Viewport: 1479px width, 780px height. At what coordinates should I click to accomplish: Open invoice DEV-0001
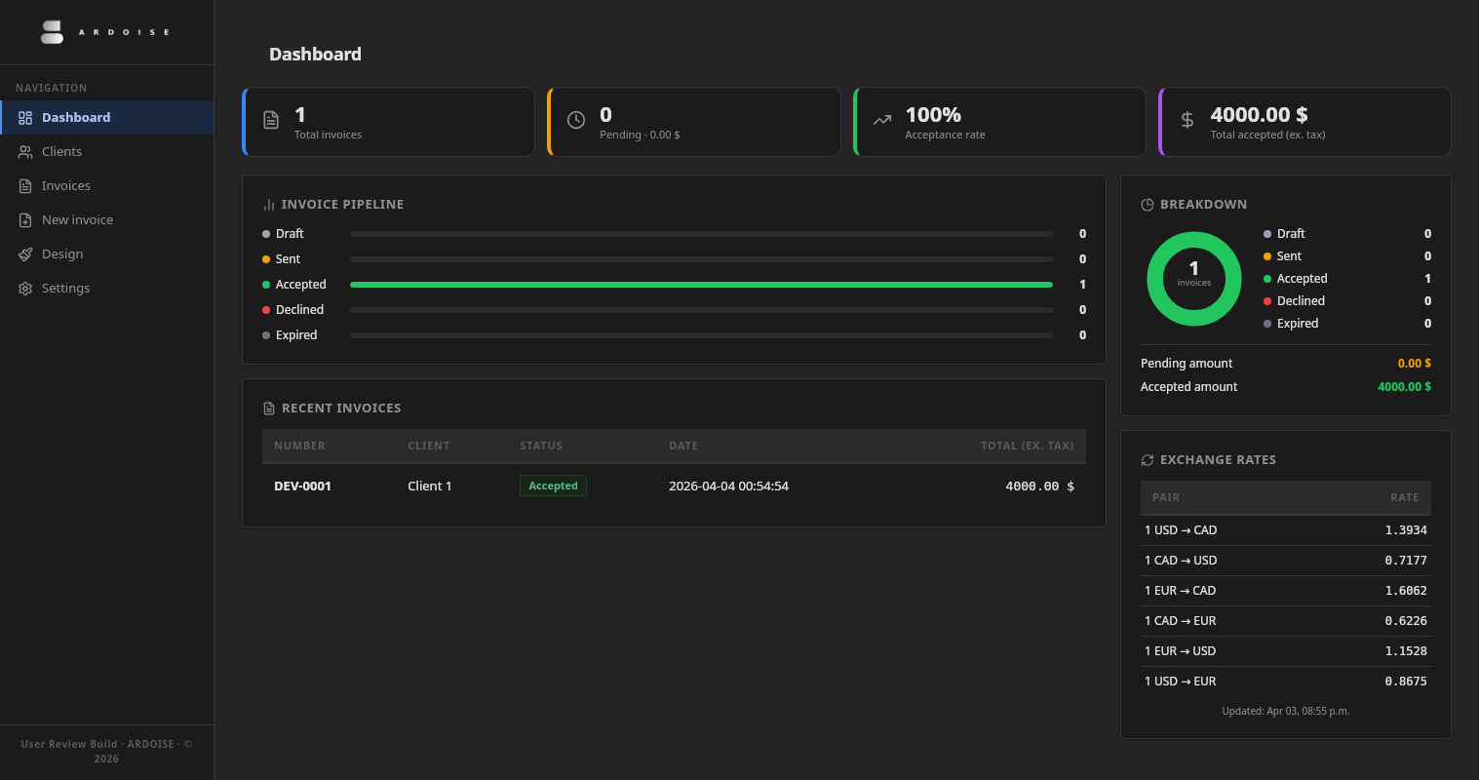tap(302, 487)
